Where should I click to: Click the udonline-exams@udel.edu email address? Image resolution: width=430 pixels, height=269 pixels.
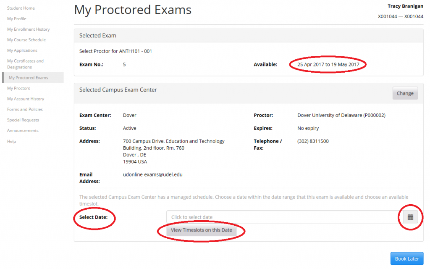pos(153,174)
